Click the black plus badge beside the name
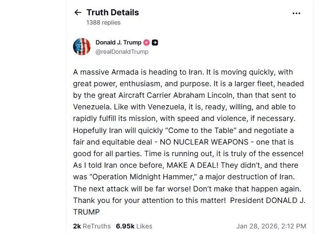The height and width of the screenshot is (234, 324). pyautogui.click(x=155, y=43)
